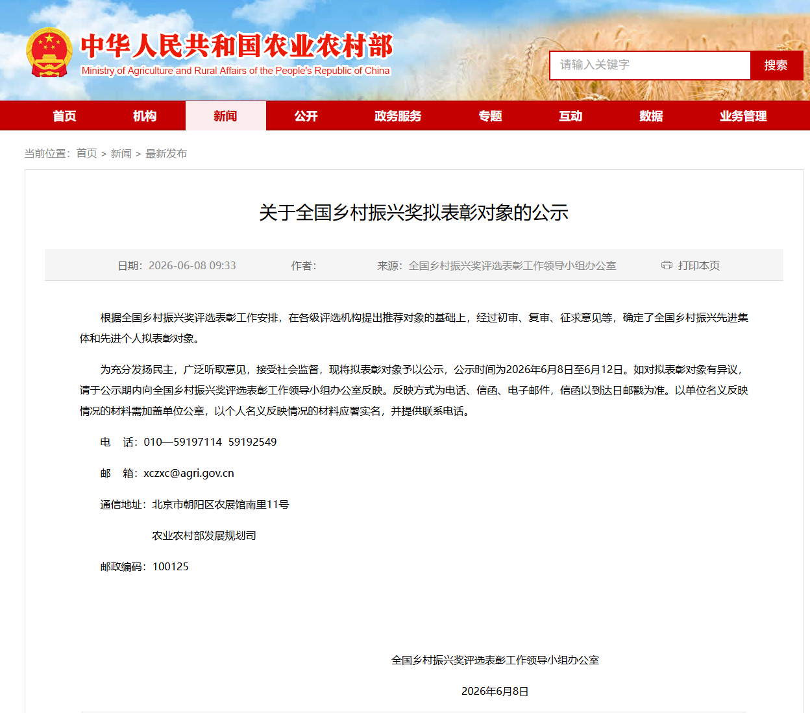The width and height of the screenshot is (810, 713).
Task: Open the 业务管理 navigation menu item
Action: 744,116
